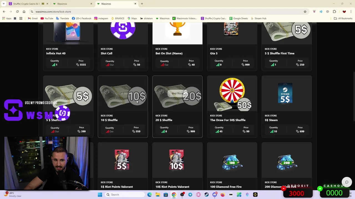Click the 5$ Riot Points Valorant image

122,160
